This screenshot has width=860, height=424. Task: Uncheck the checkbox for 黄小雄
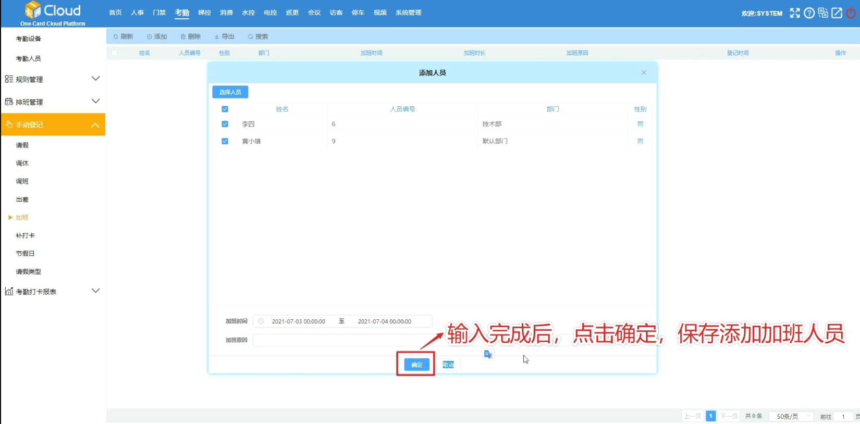tap(225, 141)
